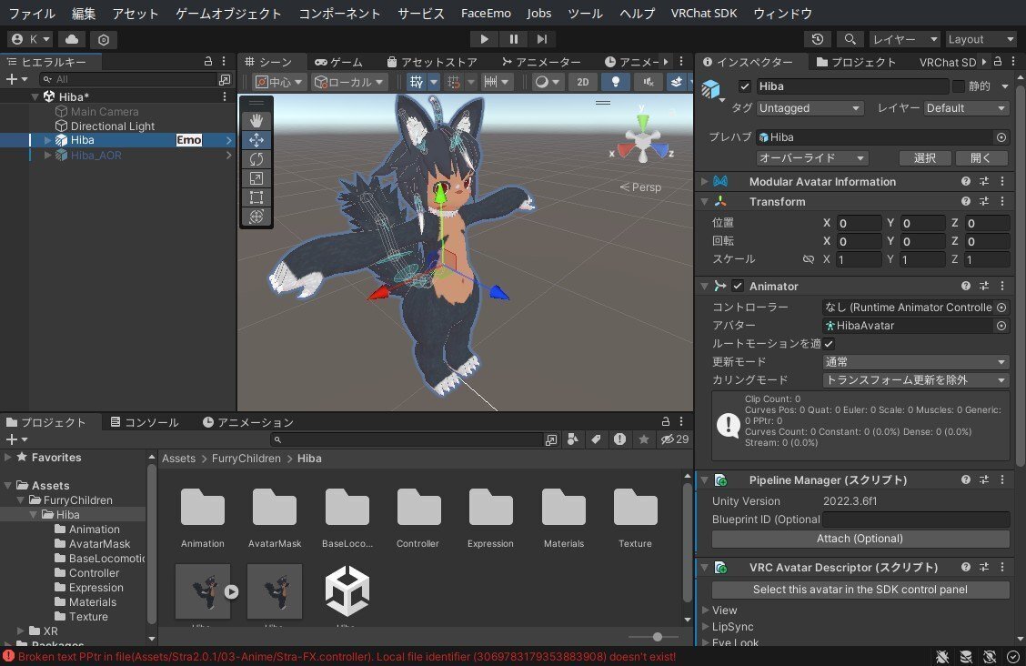
Task: Lock the Hierarchy panel
Action: pyautogui.click(x=208, y=62)
